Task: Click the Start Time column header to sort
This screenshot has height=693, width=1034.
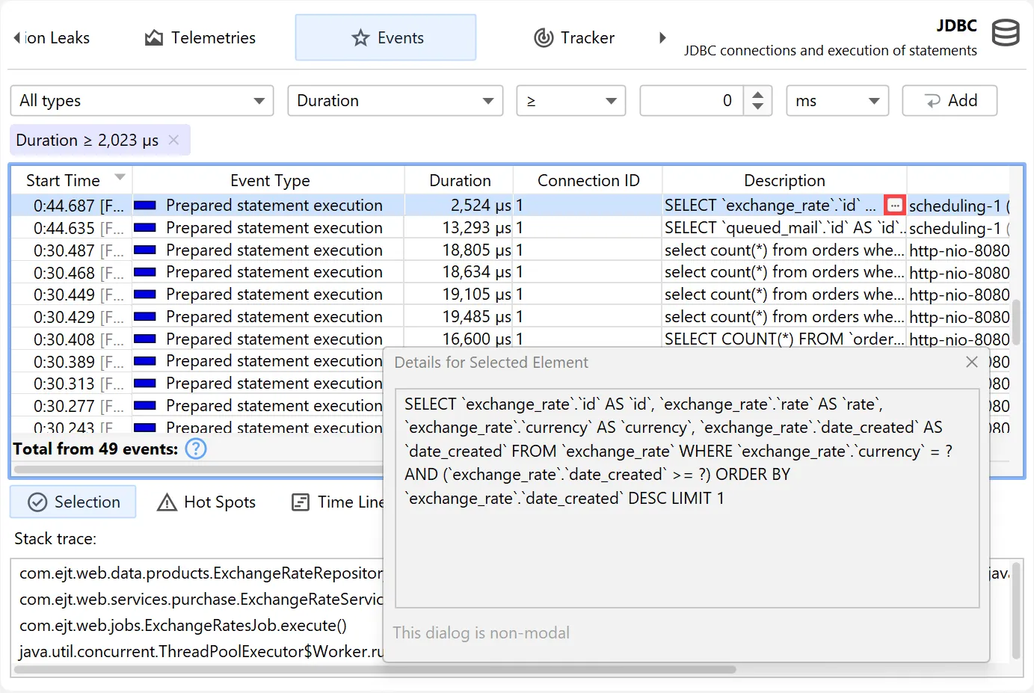Action: 63,179
